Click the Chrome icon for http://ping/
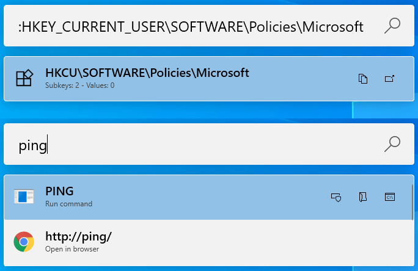Image resolution: width=418 pixels, height=271 pixels. point(24,242)
